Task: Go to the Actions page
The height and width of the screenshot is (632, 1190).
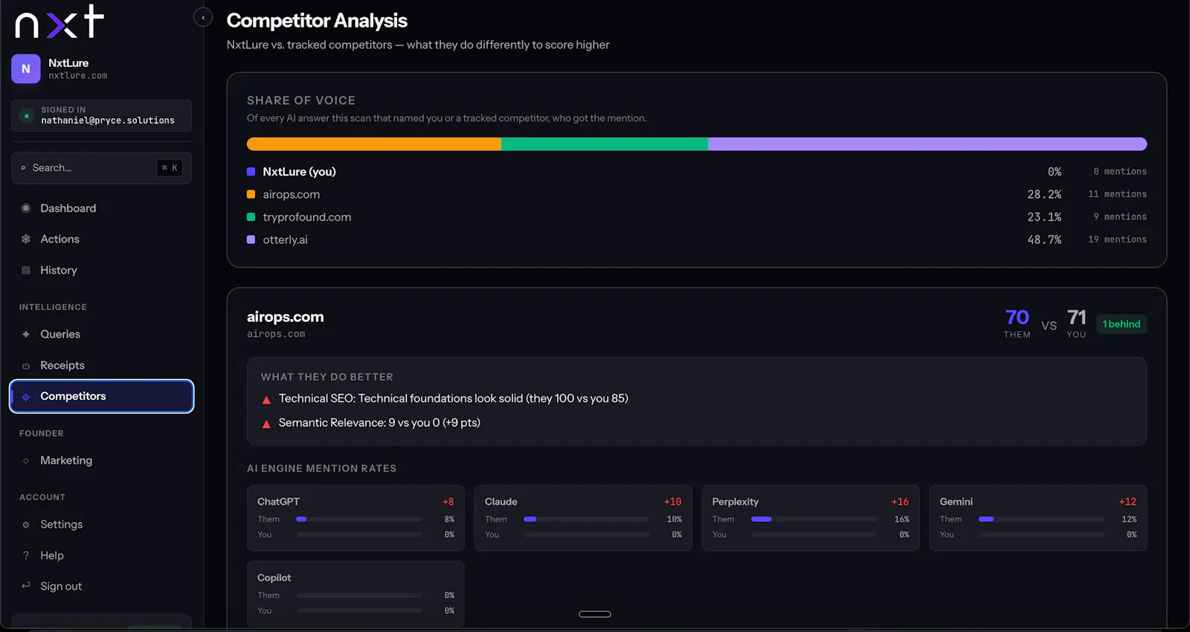Action: (101, 239)
